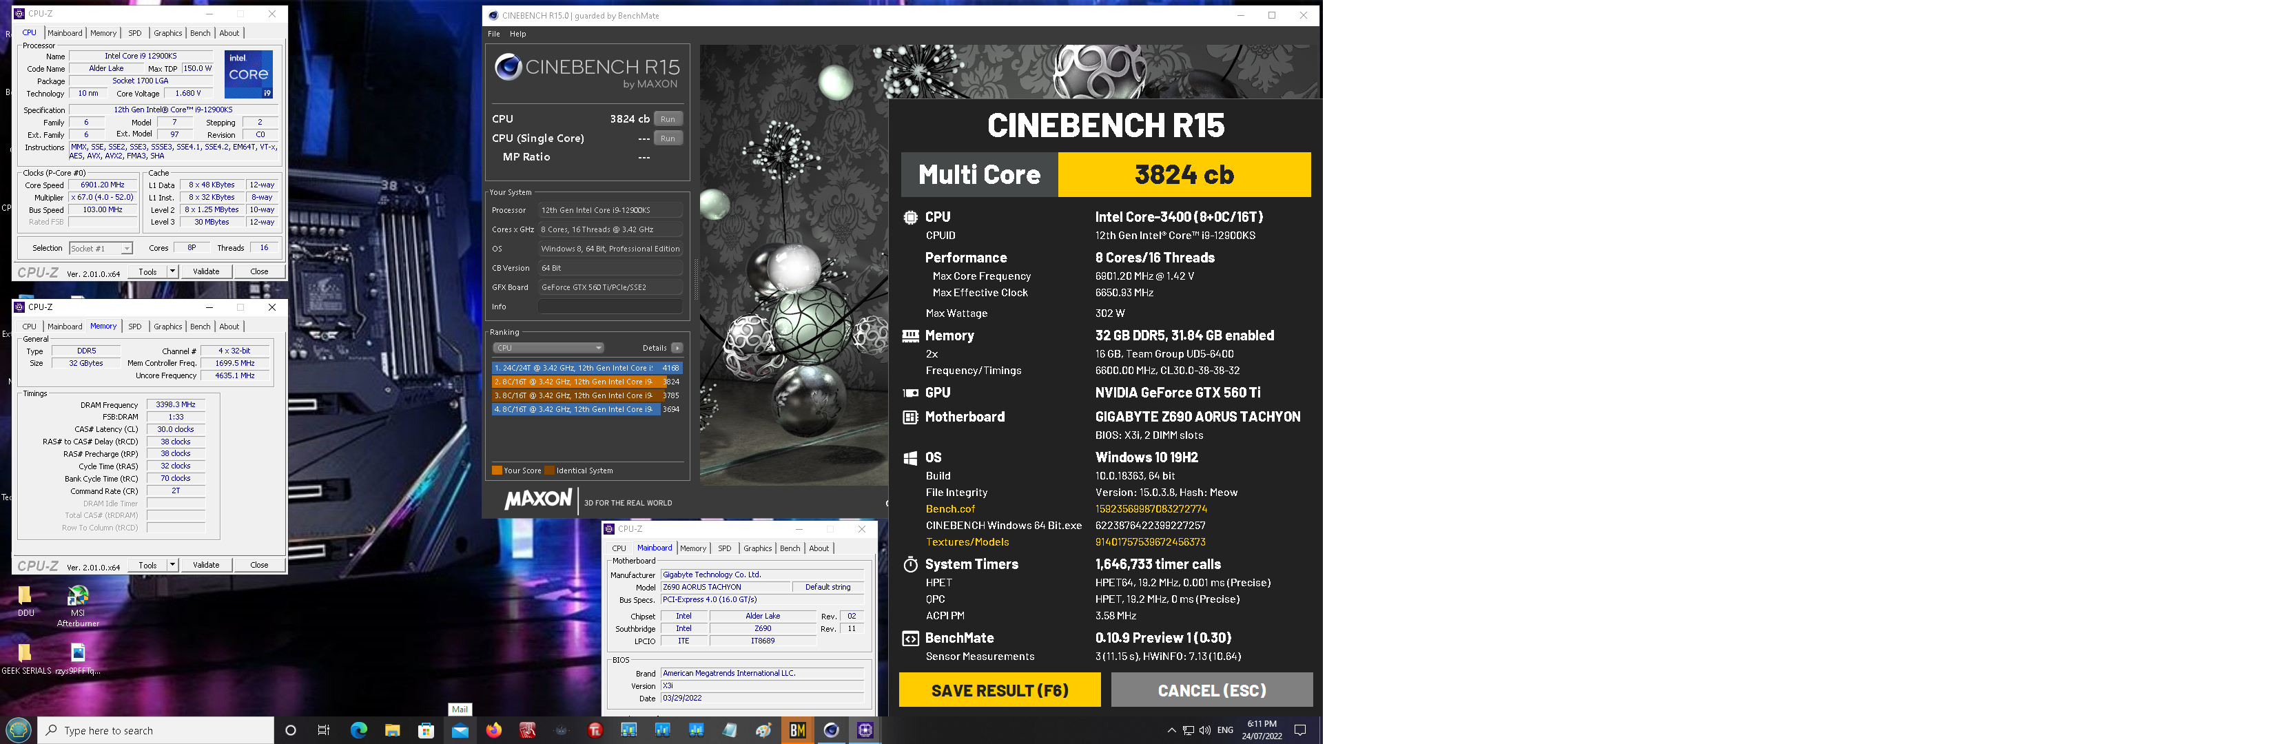This screenshot has width=2293, height=744.
Task: Expand Tools dropdown arrow in Memory tab window
Action: point(173,565)
